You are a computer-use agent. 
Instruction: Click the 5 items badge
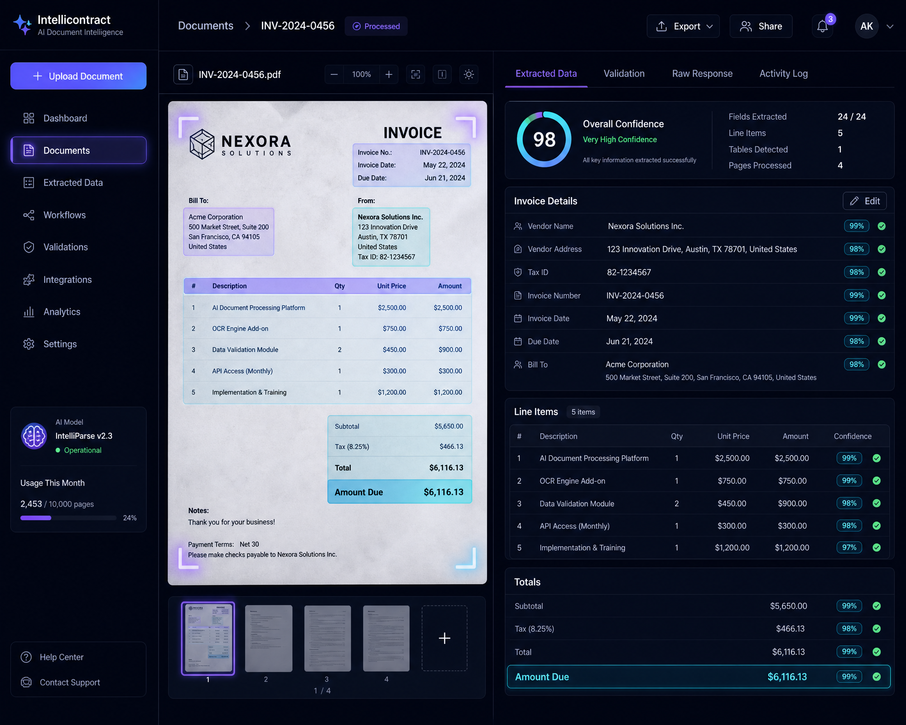click(x=583, y=412)
